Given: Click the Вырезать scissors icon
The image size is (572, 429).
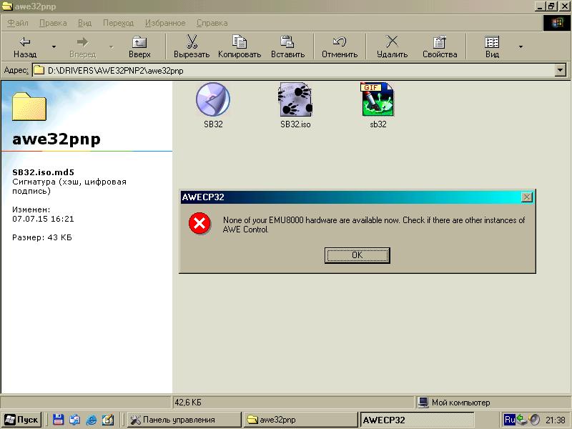Looking at the screenshot, I should [x=192, y=42].
